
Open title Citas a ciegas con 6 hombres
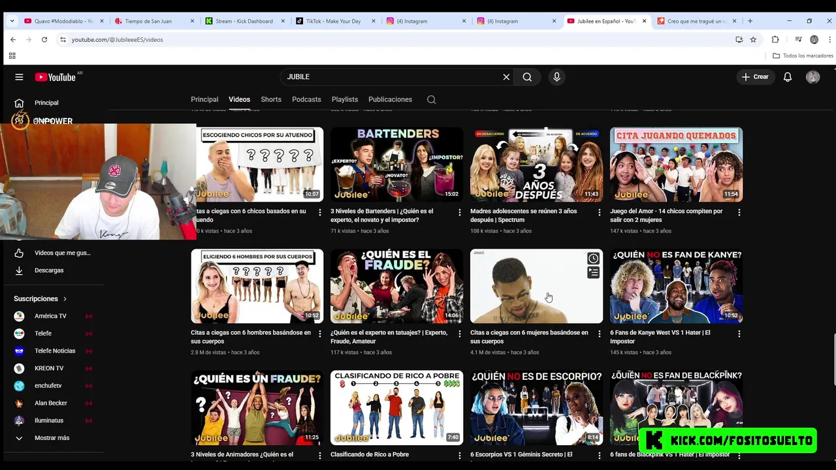[x=251, y=337]
